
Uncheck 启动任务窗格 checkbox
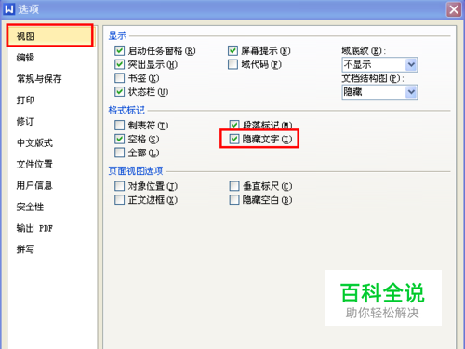(x=119, y=50)
